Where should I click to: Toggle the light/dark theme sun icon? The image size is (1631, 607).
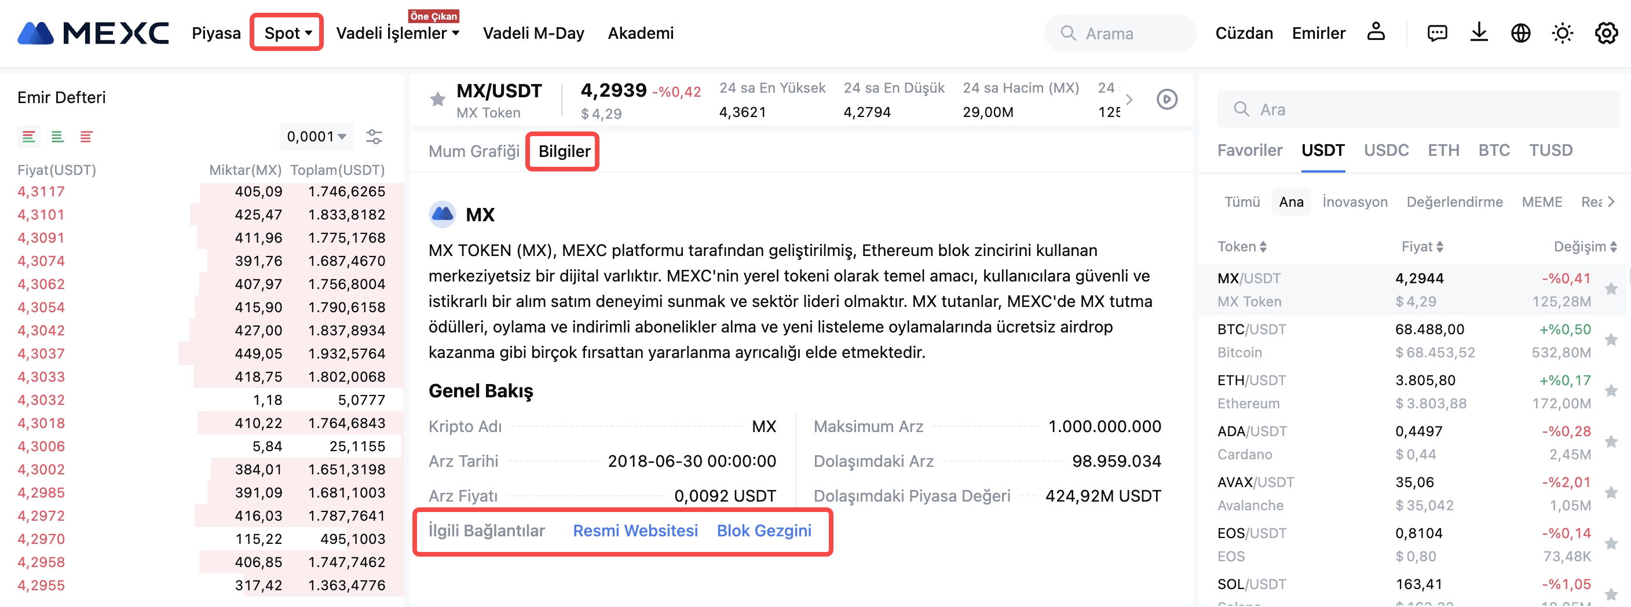click(x=1562, y=33)
